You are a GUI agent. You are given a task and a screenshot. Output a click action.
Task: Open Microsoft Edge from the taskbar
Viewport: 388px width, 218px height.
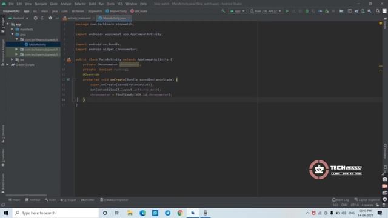click(x=142, y=213)
